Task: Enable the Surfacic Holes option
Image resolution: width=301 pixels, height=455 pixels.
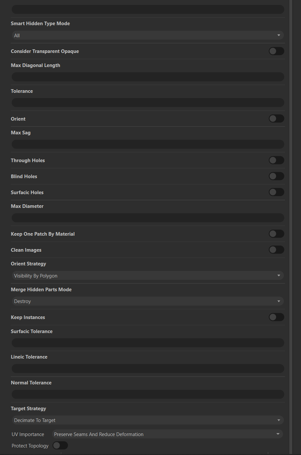Action: [276, 192]
